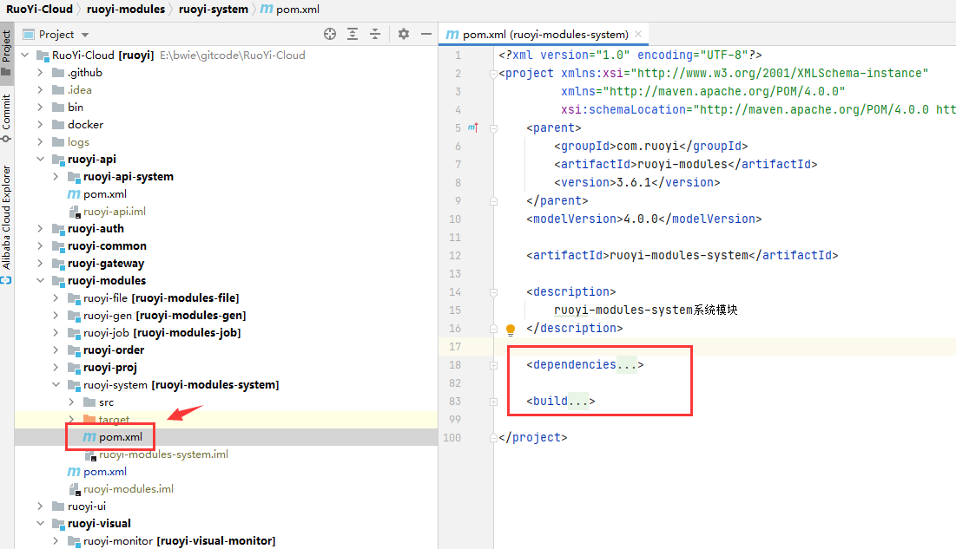Collapse the ruoyi-api module
Screen dimensions: 956x549
tap(40, 159)
